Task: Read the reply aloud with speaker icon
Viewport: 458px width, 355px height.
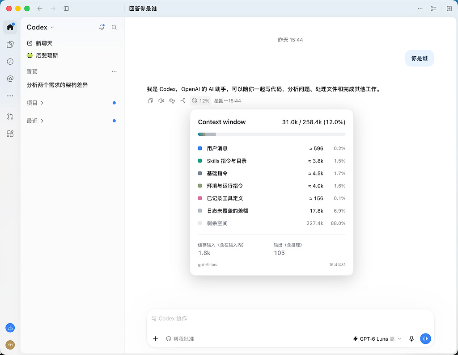Action: [161, 100]
